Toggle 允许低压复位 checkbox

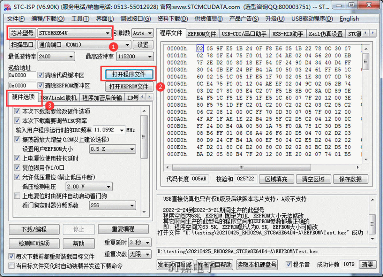[17, 177]
